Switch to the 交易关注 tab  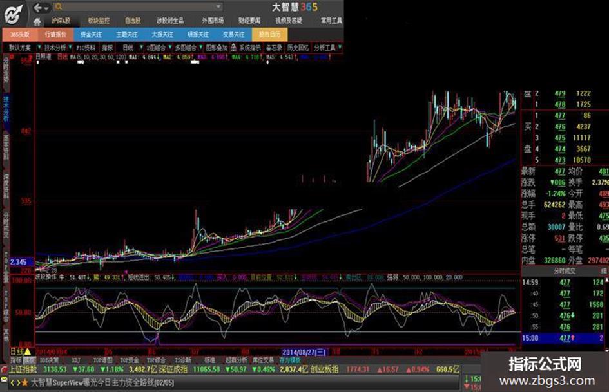click(234, 35)
